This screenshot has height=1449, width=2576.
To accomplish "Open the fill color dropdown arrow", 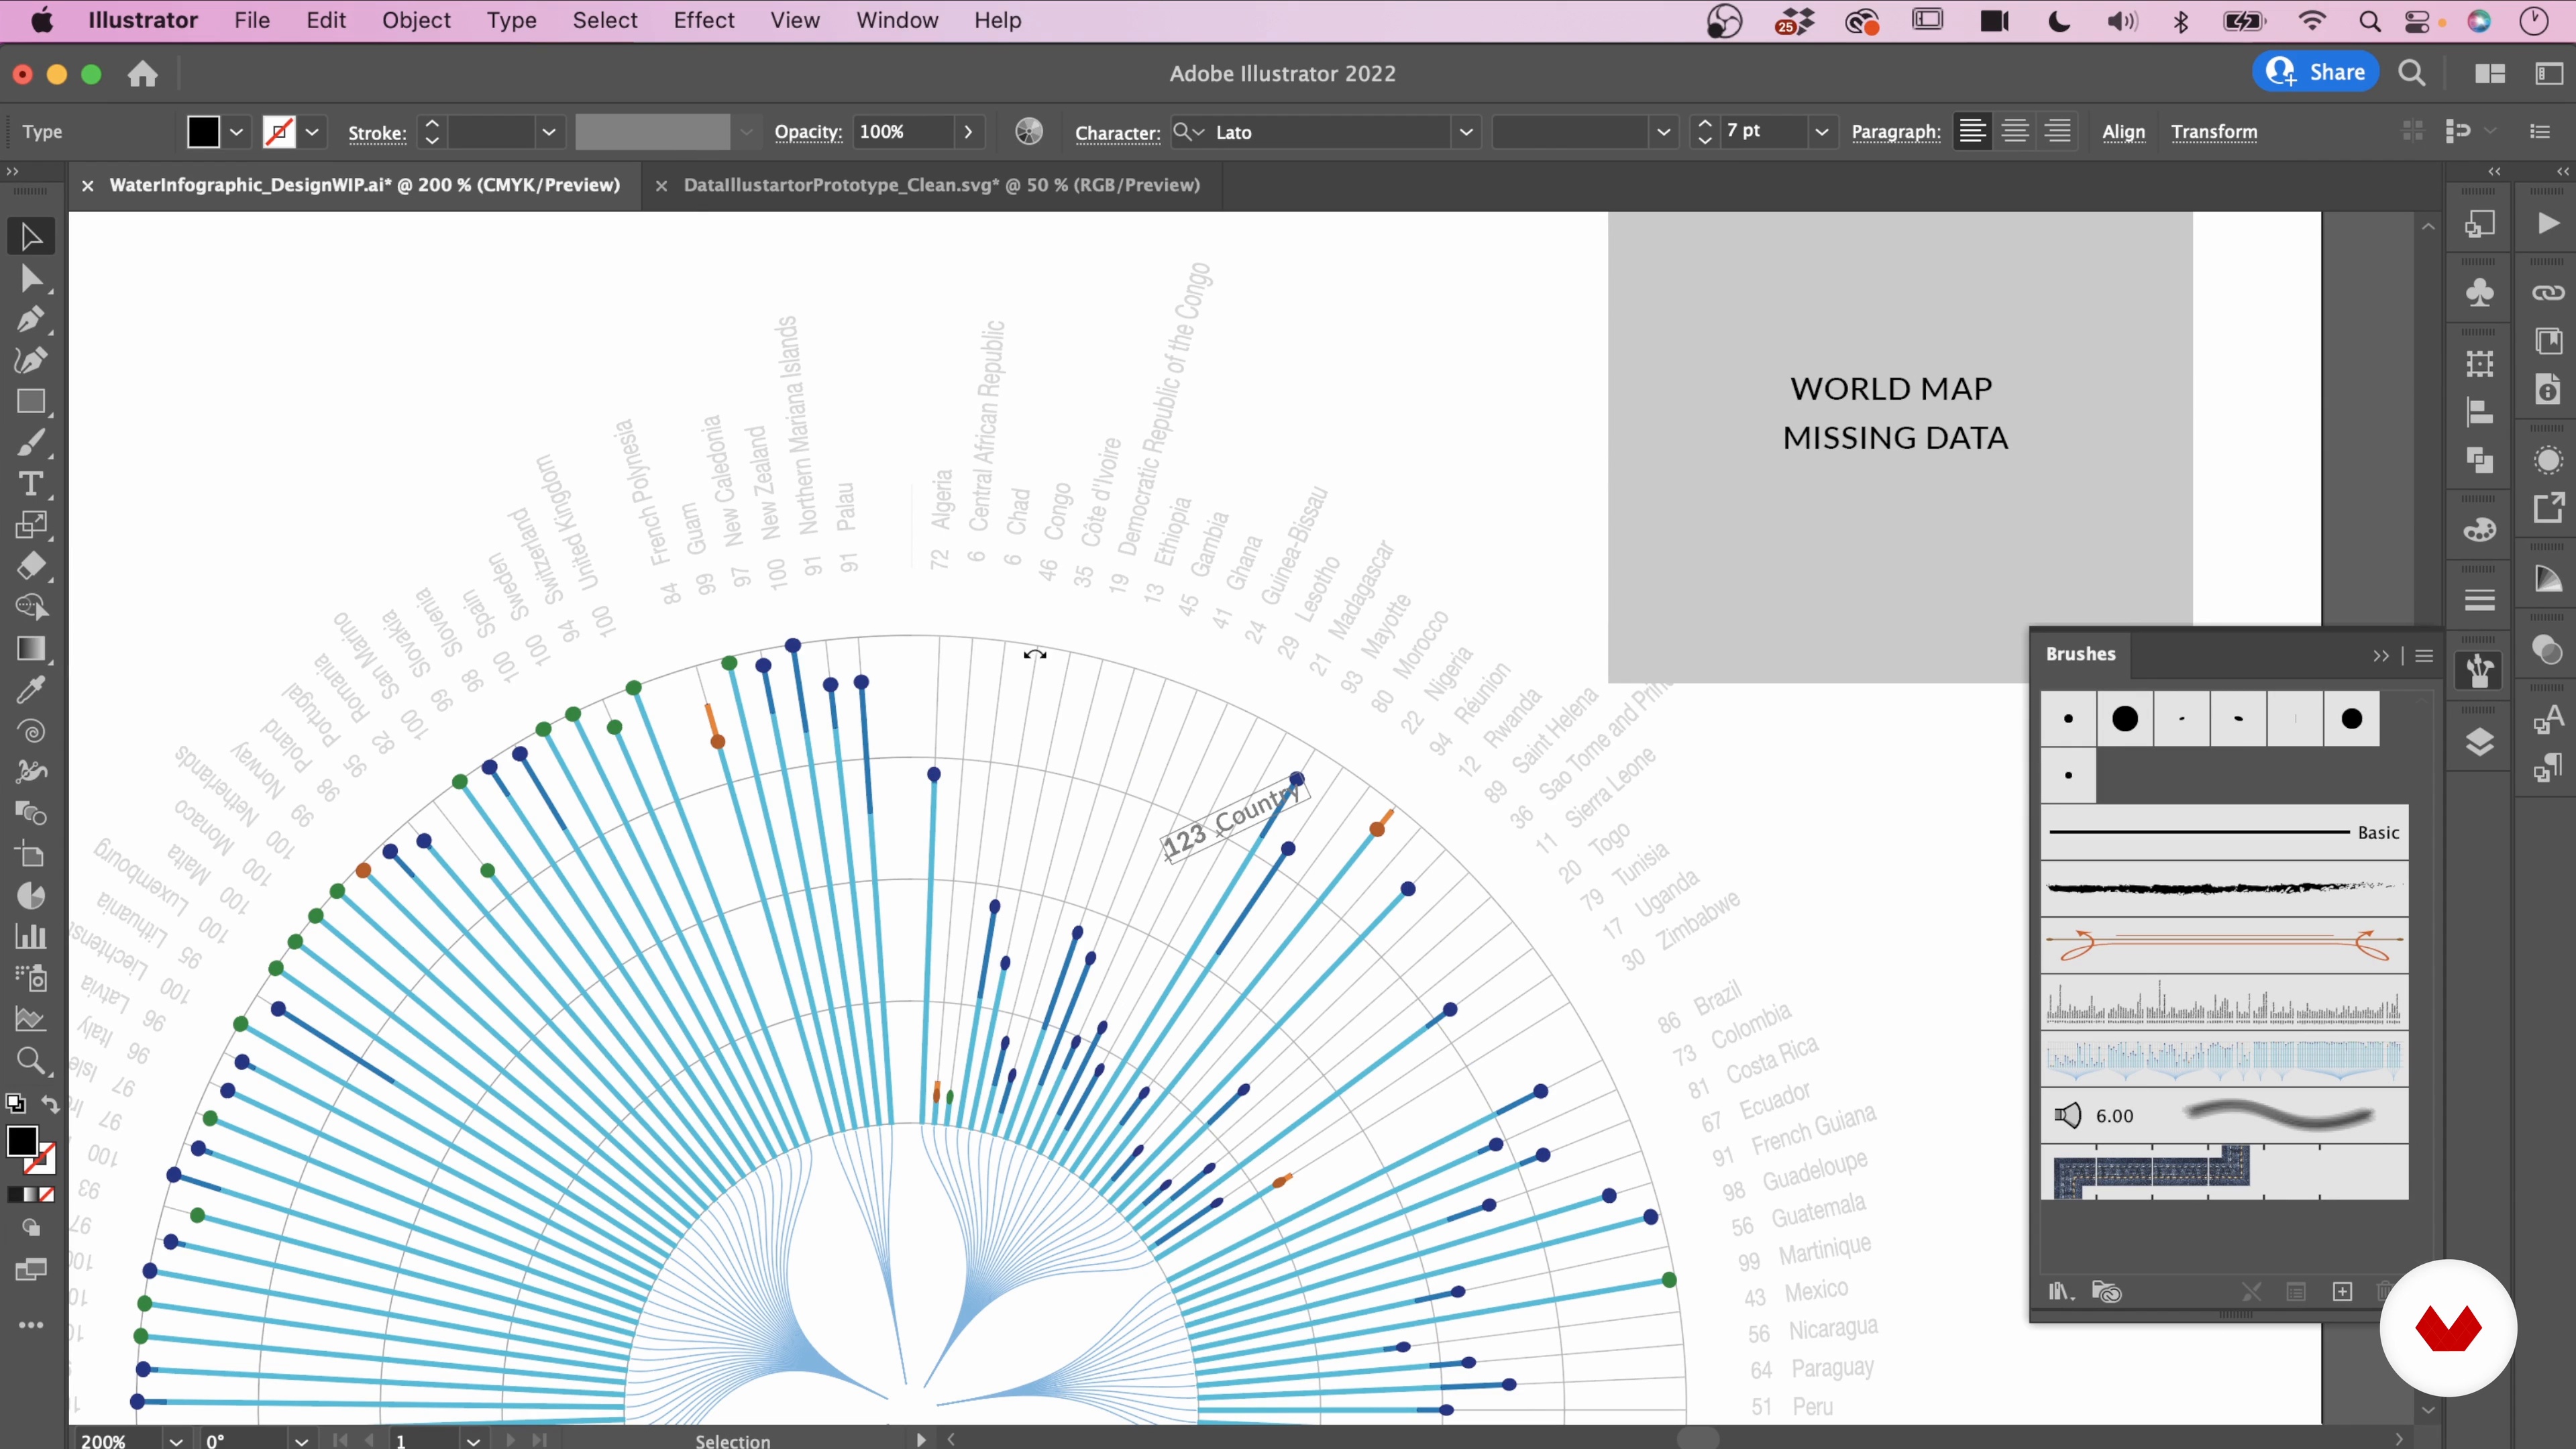I will point(237,132).
